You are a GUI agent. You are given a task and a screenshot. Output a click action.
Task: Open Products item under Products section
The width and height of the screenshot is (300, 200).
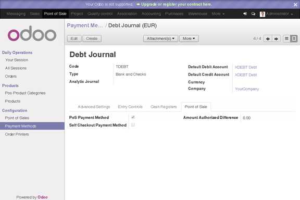(x=12, y=101)
